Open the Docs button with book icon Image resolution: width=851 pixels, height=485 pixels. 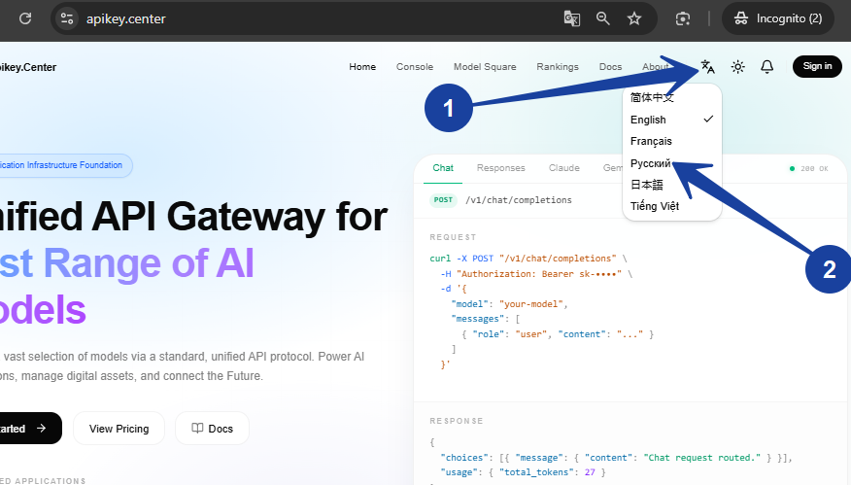(x=212, y=429)
